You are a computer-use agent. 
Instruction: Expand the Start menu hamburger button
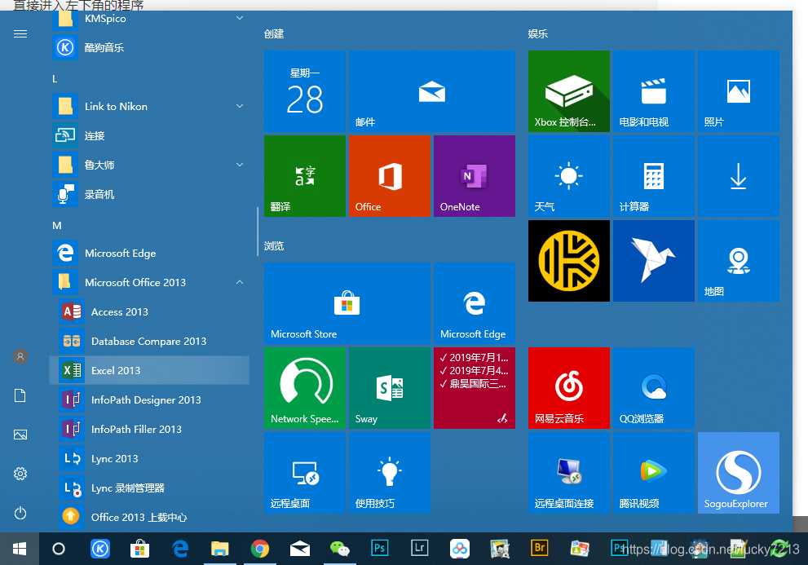[x=20, y=34]
